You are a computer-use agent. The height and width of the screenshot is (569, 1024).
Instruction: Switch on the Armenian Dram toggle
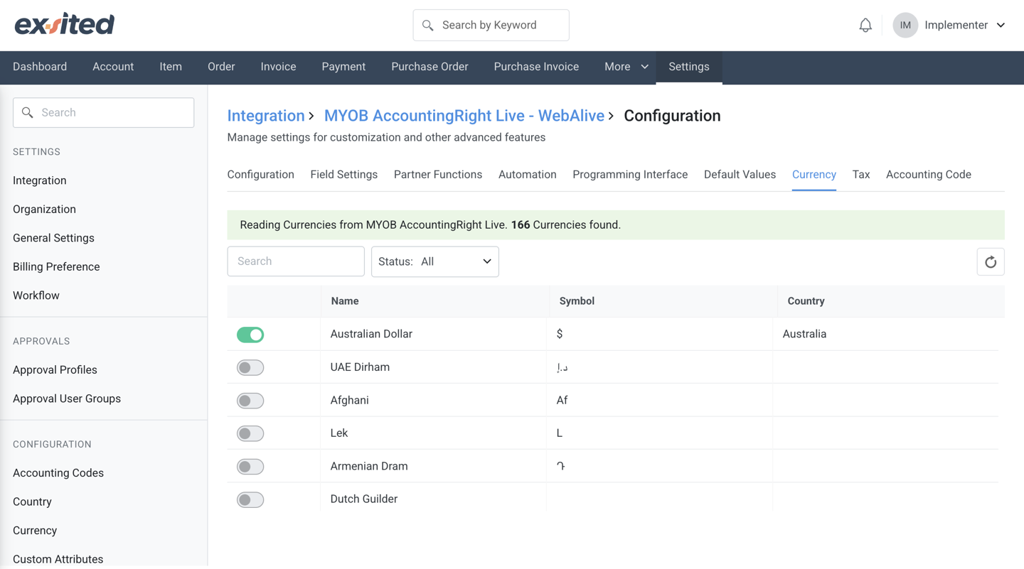tap(250, 467)
